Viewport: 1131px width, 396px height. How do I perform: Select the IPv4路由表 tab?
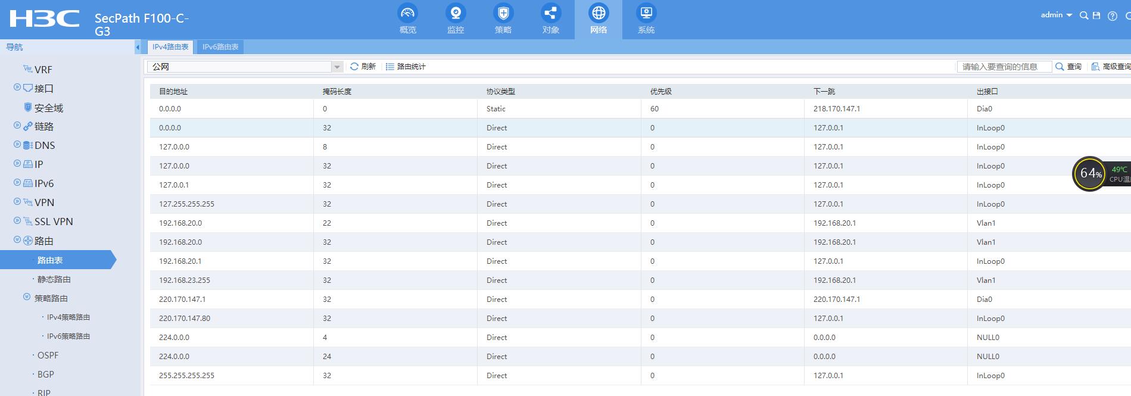pos(170,47)
